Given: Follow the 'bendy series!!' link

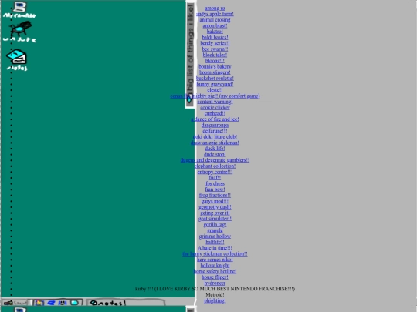Looking at the screenshot, I should point(215,43).
